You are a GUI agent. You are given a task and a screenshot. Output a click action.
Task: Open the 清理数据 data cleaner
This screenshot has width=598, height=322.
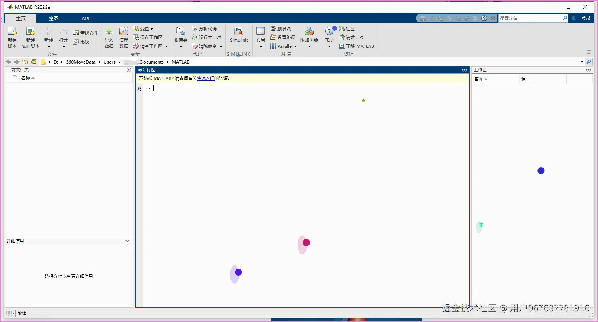click(124, 37)
